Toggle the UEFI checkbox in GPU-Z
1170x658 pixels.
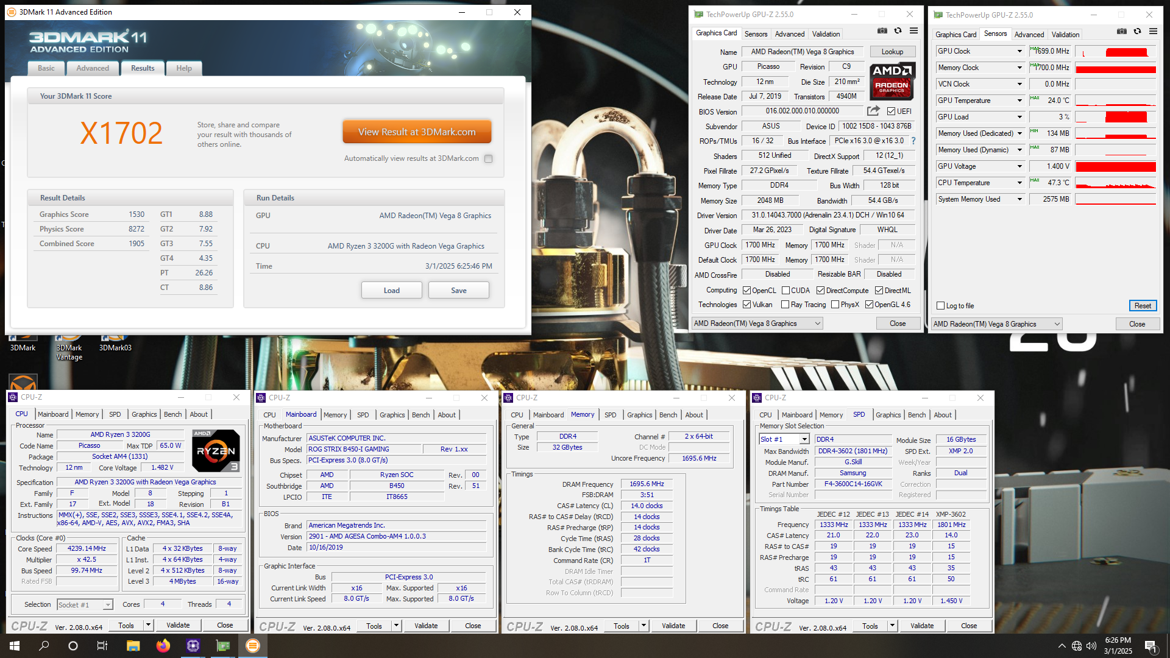pos(891,111)
